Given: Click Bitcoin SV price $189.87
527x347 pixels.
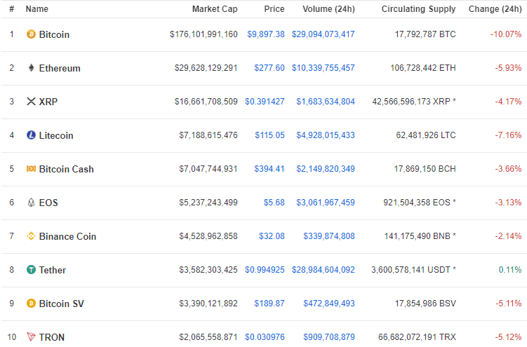Looking at the screenshot, I should click(269, 304).
